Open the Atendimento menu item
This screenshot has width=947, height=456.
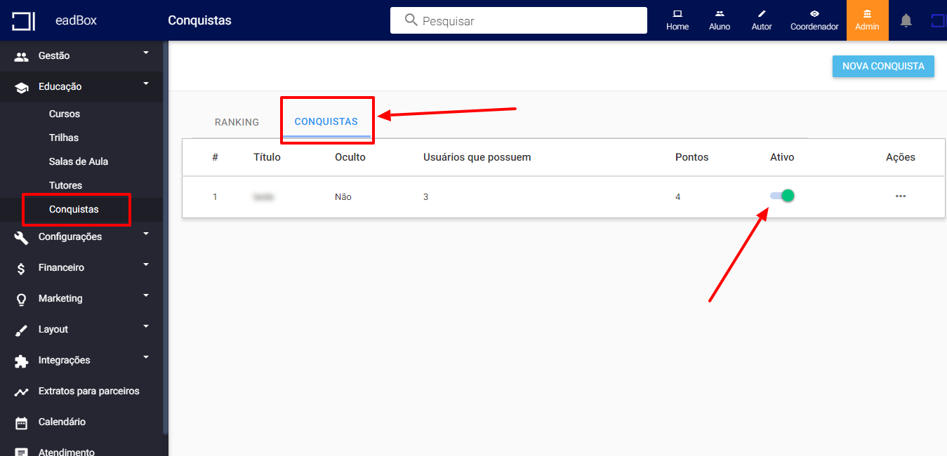tap(67, 452)
